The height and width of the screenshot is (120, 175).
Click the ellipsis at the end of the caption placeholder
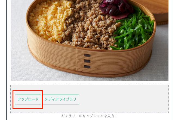[x=116, y=116]
